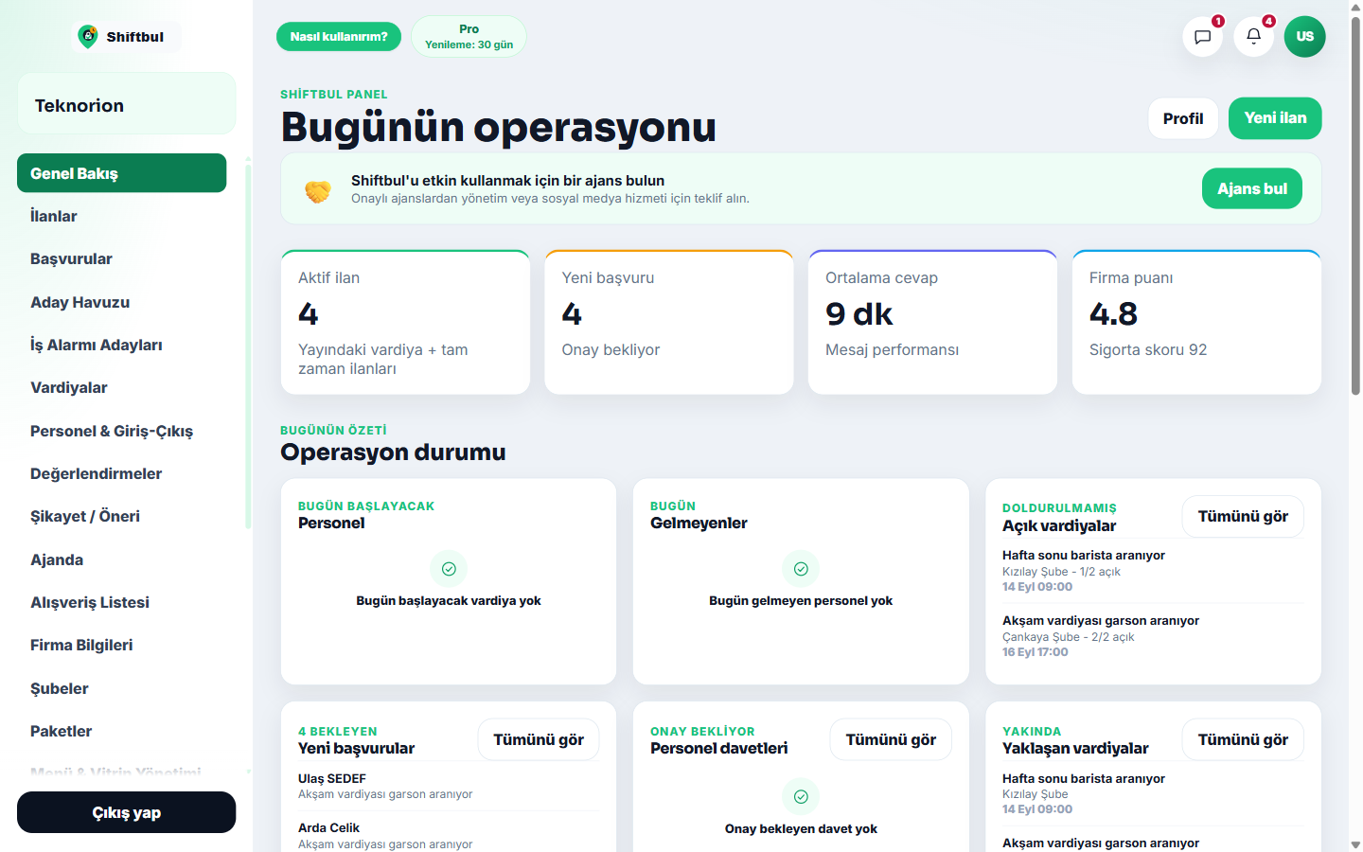Navigate to Vardiyalar

click(x=121, y=387)
